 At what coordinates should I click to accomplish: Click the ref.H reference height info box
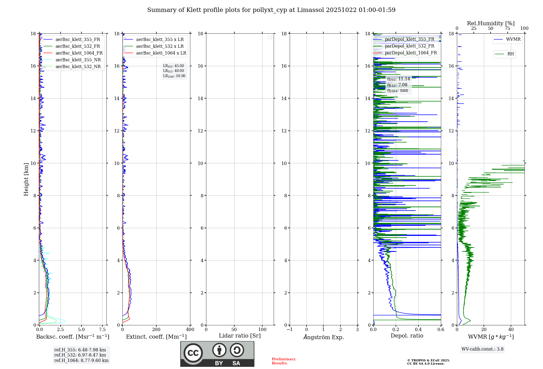[81, 355]
